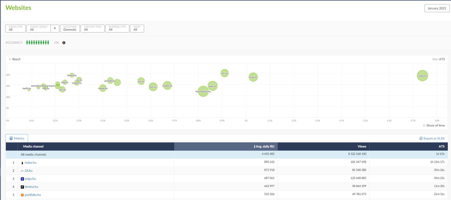Click the 1h 13m 17s ATS cell
Screen dimensions: 451x200
(x=437, y=162)
